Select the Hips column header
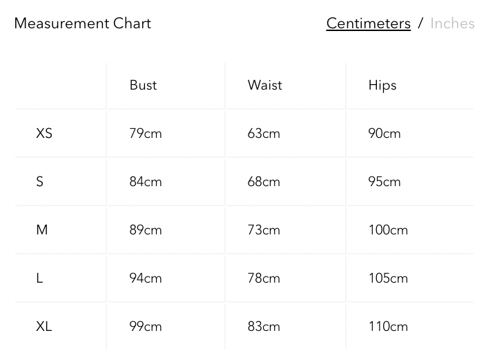Image resolution: width=486 pixels, height=364 pixels. pos(382,85)
